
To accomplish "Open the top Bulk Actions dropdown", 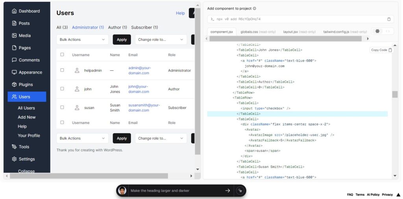I will tap(82, 40).
